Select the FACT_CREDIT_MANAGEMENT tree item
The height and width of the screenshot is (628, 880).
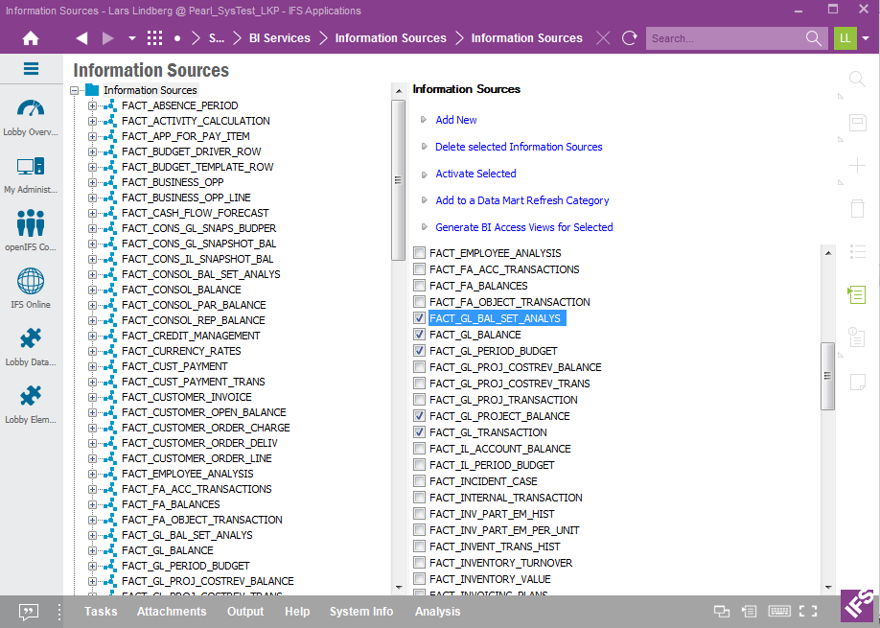click(x=191, y=336)
